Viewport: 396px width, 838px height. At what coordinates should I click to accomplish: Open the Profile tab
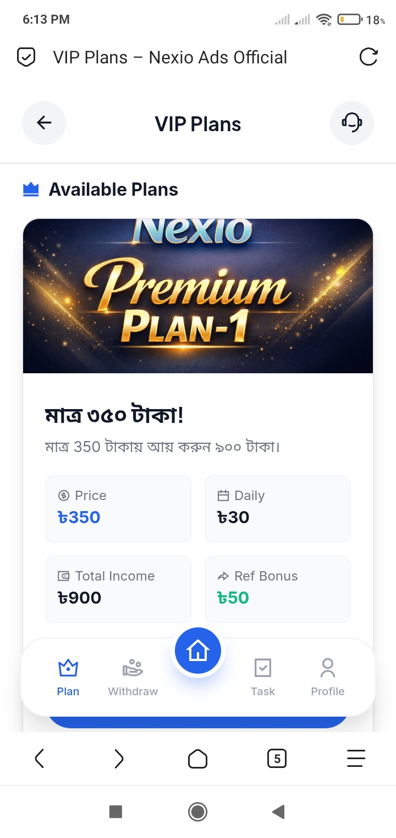pyautogui.click(x=328, y=677)
